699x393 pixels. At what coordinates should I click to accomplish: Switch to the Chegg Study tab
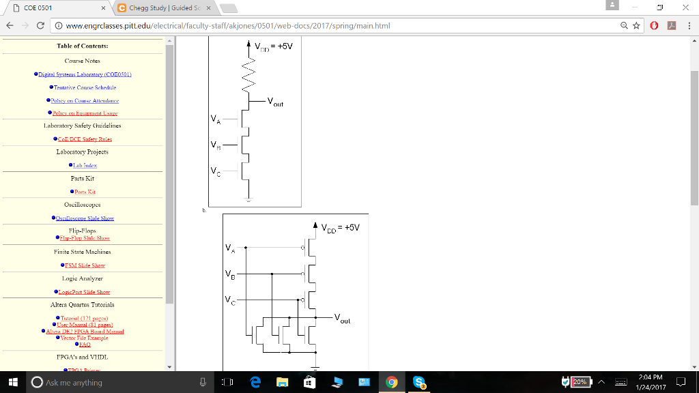coord(165,8)
